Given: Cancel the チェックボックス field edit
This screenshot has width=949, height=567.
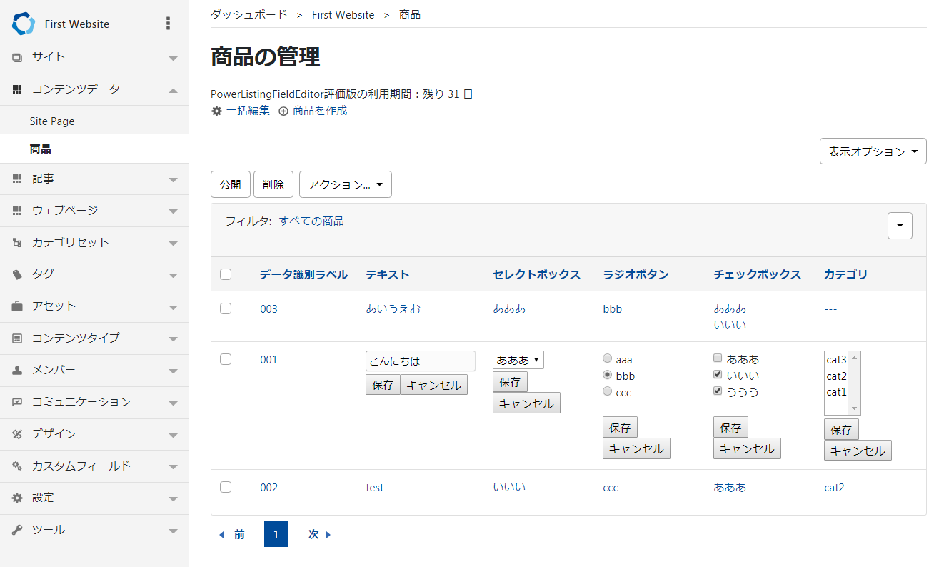Looking at the screenshot, I should (x=747, y=448).
